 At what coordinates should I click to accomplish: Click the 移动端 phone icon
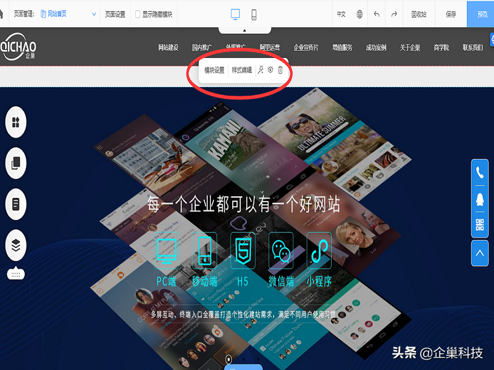(205, 251)
